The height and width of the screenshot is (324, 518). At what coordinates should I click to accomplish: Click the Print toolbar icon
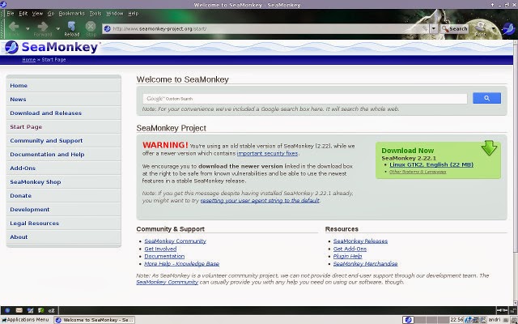coord(480,28)
